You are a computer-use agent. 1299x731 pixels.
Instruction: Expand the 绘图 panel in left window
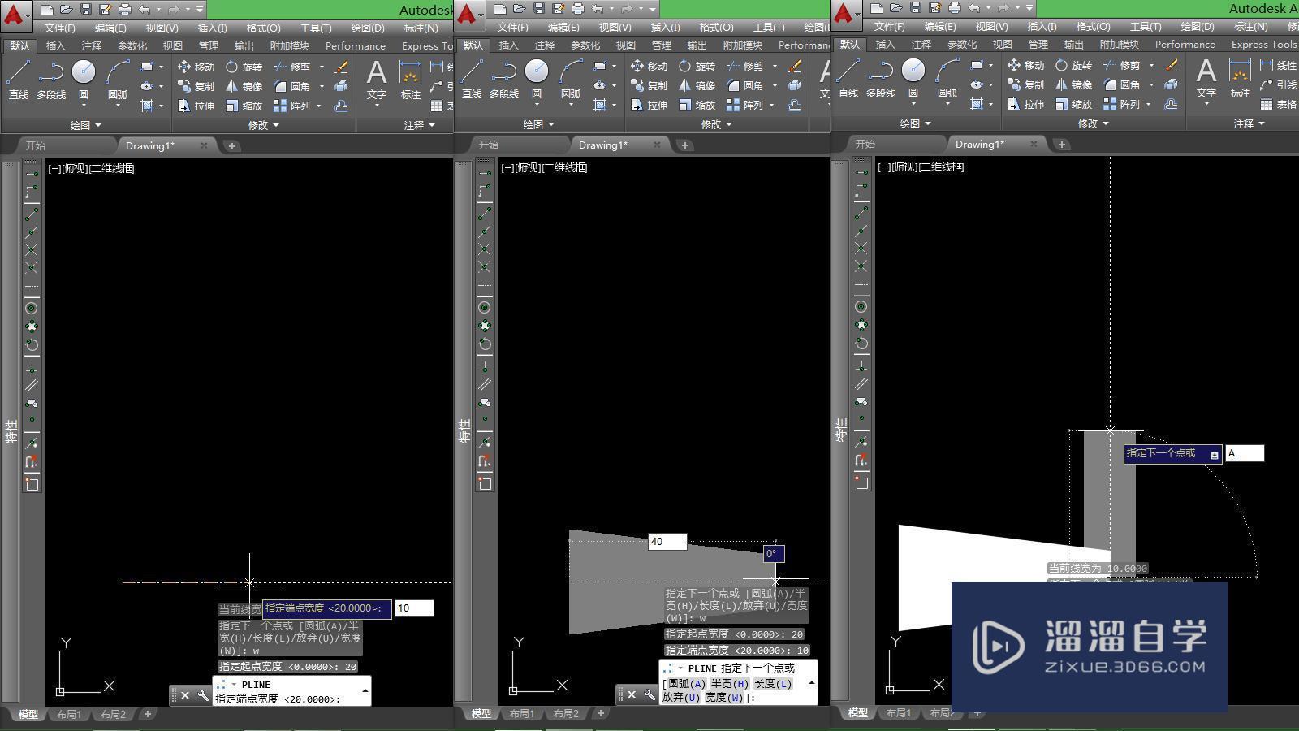(85, 125)
